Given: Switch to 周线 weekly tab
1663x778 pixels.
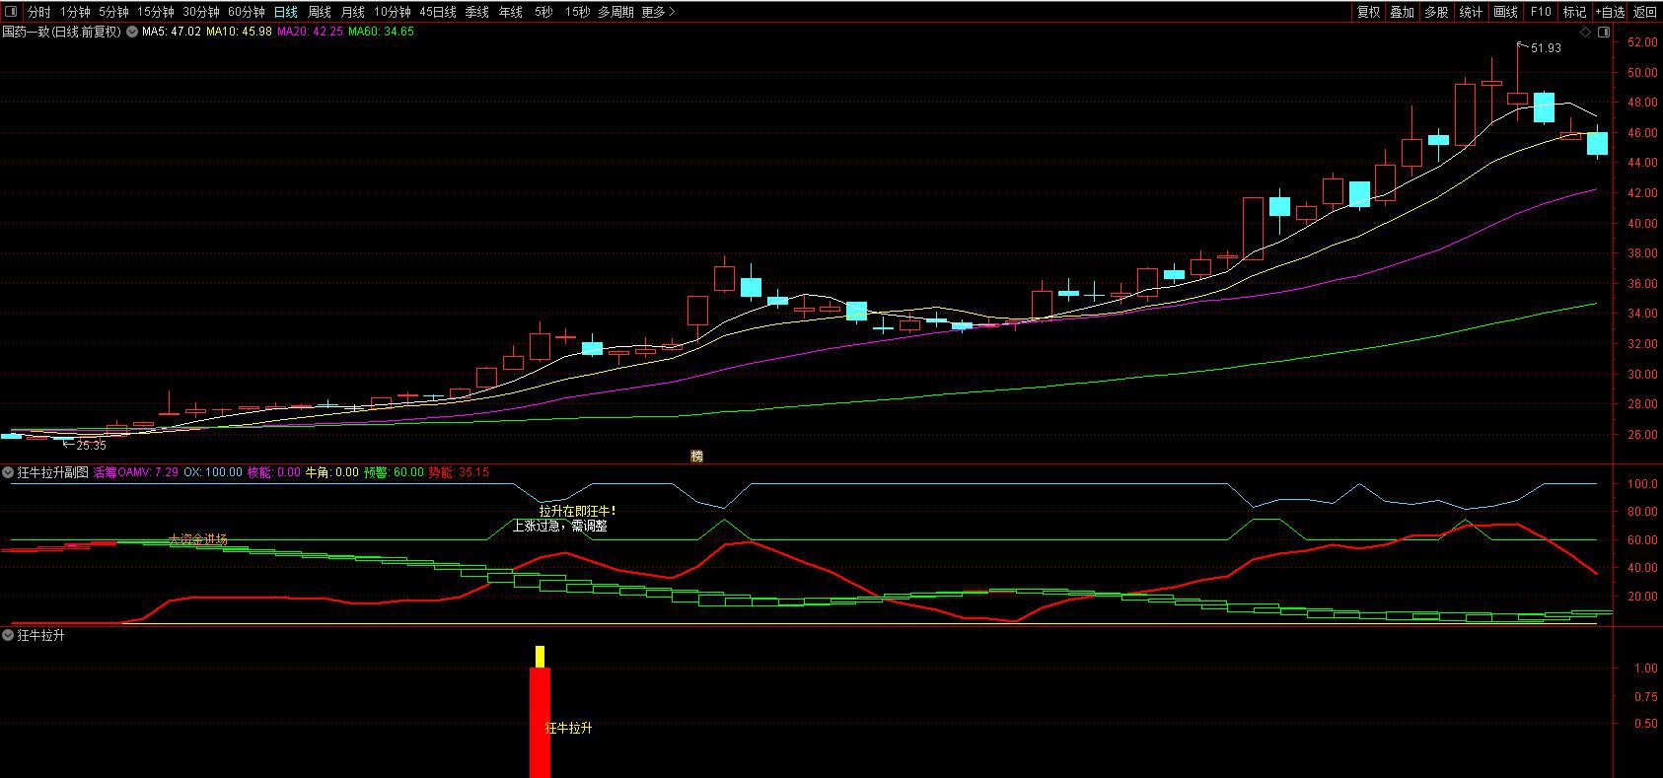Looking at the screenshot, I should 320,12.
